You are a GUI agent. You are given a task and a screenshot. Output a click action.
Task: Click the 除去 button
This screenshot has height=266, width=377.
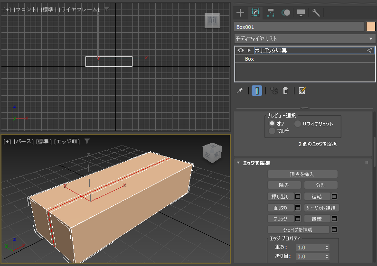point(284,185)
